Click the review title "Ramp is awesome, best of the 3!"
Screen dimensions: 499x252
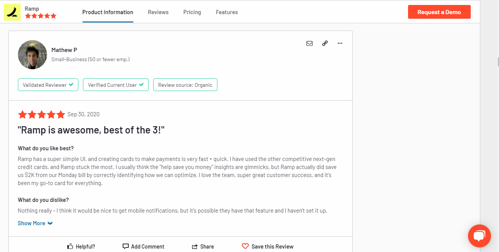(91, 130)
